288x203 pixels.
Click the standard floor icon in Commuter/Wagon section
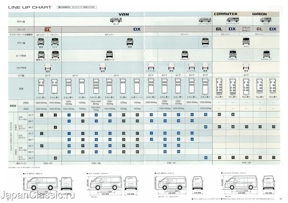click(246, 66)
